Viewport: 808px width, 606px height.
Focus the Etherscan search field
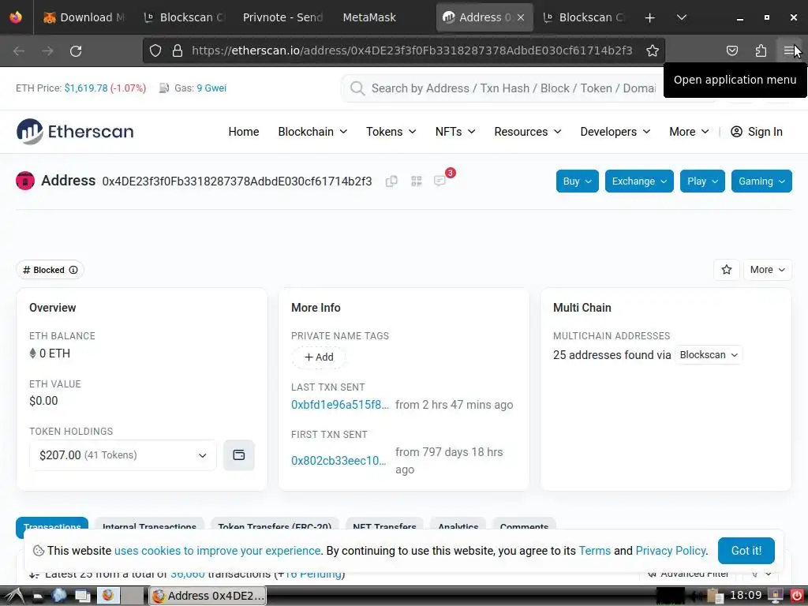coord(513,88)
